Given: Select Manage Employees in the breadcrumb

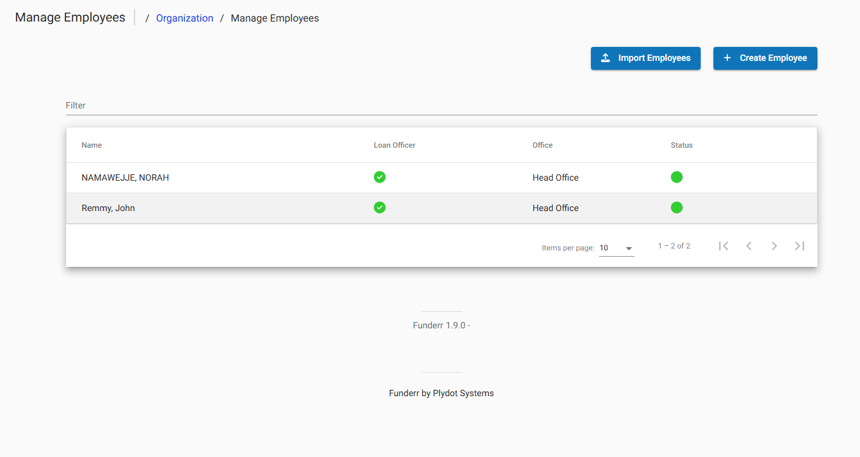Looking at the screenshot, I should pos(275,18).
